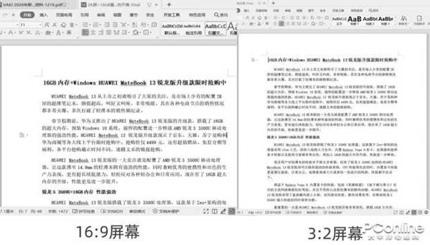Add a new document tab in the 16:9 window
The width and height of the screenshot is (430, 245).
(x=169, y=5)
